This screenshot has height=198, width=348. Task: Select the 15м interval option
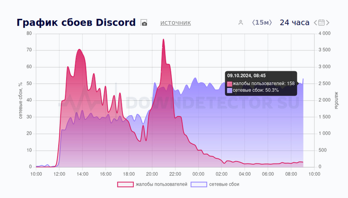tap(262, 23)
